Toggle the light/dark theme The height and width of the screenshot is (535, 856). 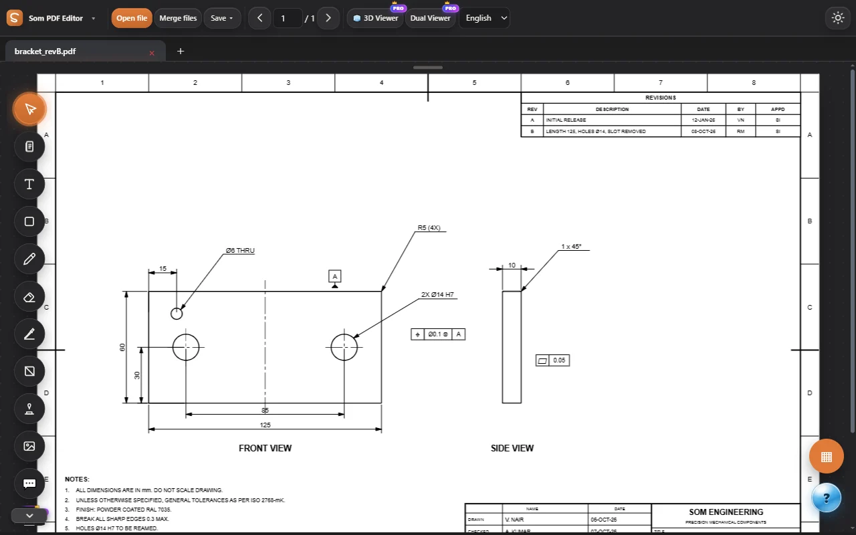838,18
